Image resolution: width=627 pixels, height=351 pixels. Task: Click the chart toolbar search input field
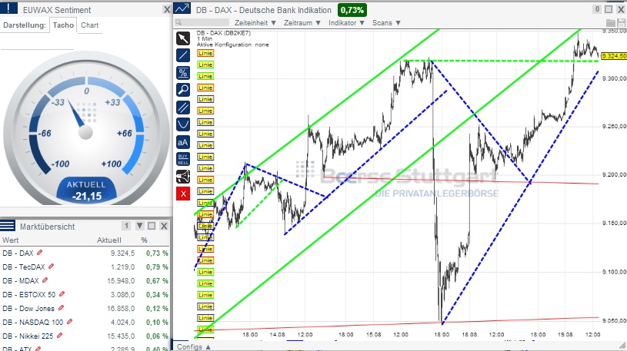pos(205,23)
